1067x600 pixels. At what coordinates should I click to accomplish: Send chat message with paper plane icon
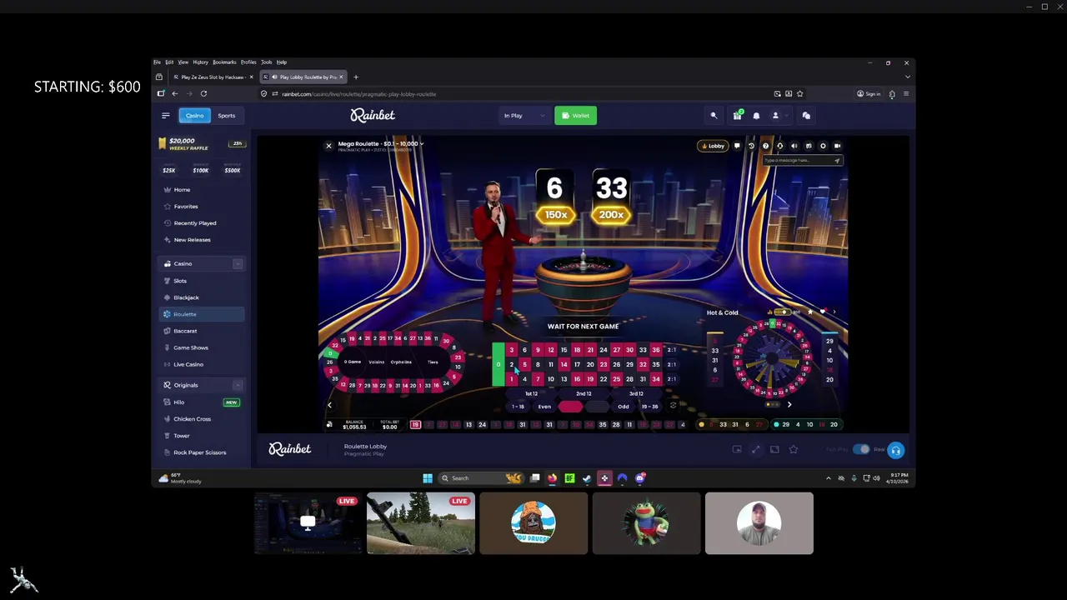(x=836, y=160)
